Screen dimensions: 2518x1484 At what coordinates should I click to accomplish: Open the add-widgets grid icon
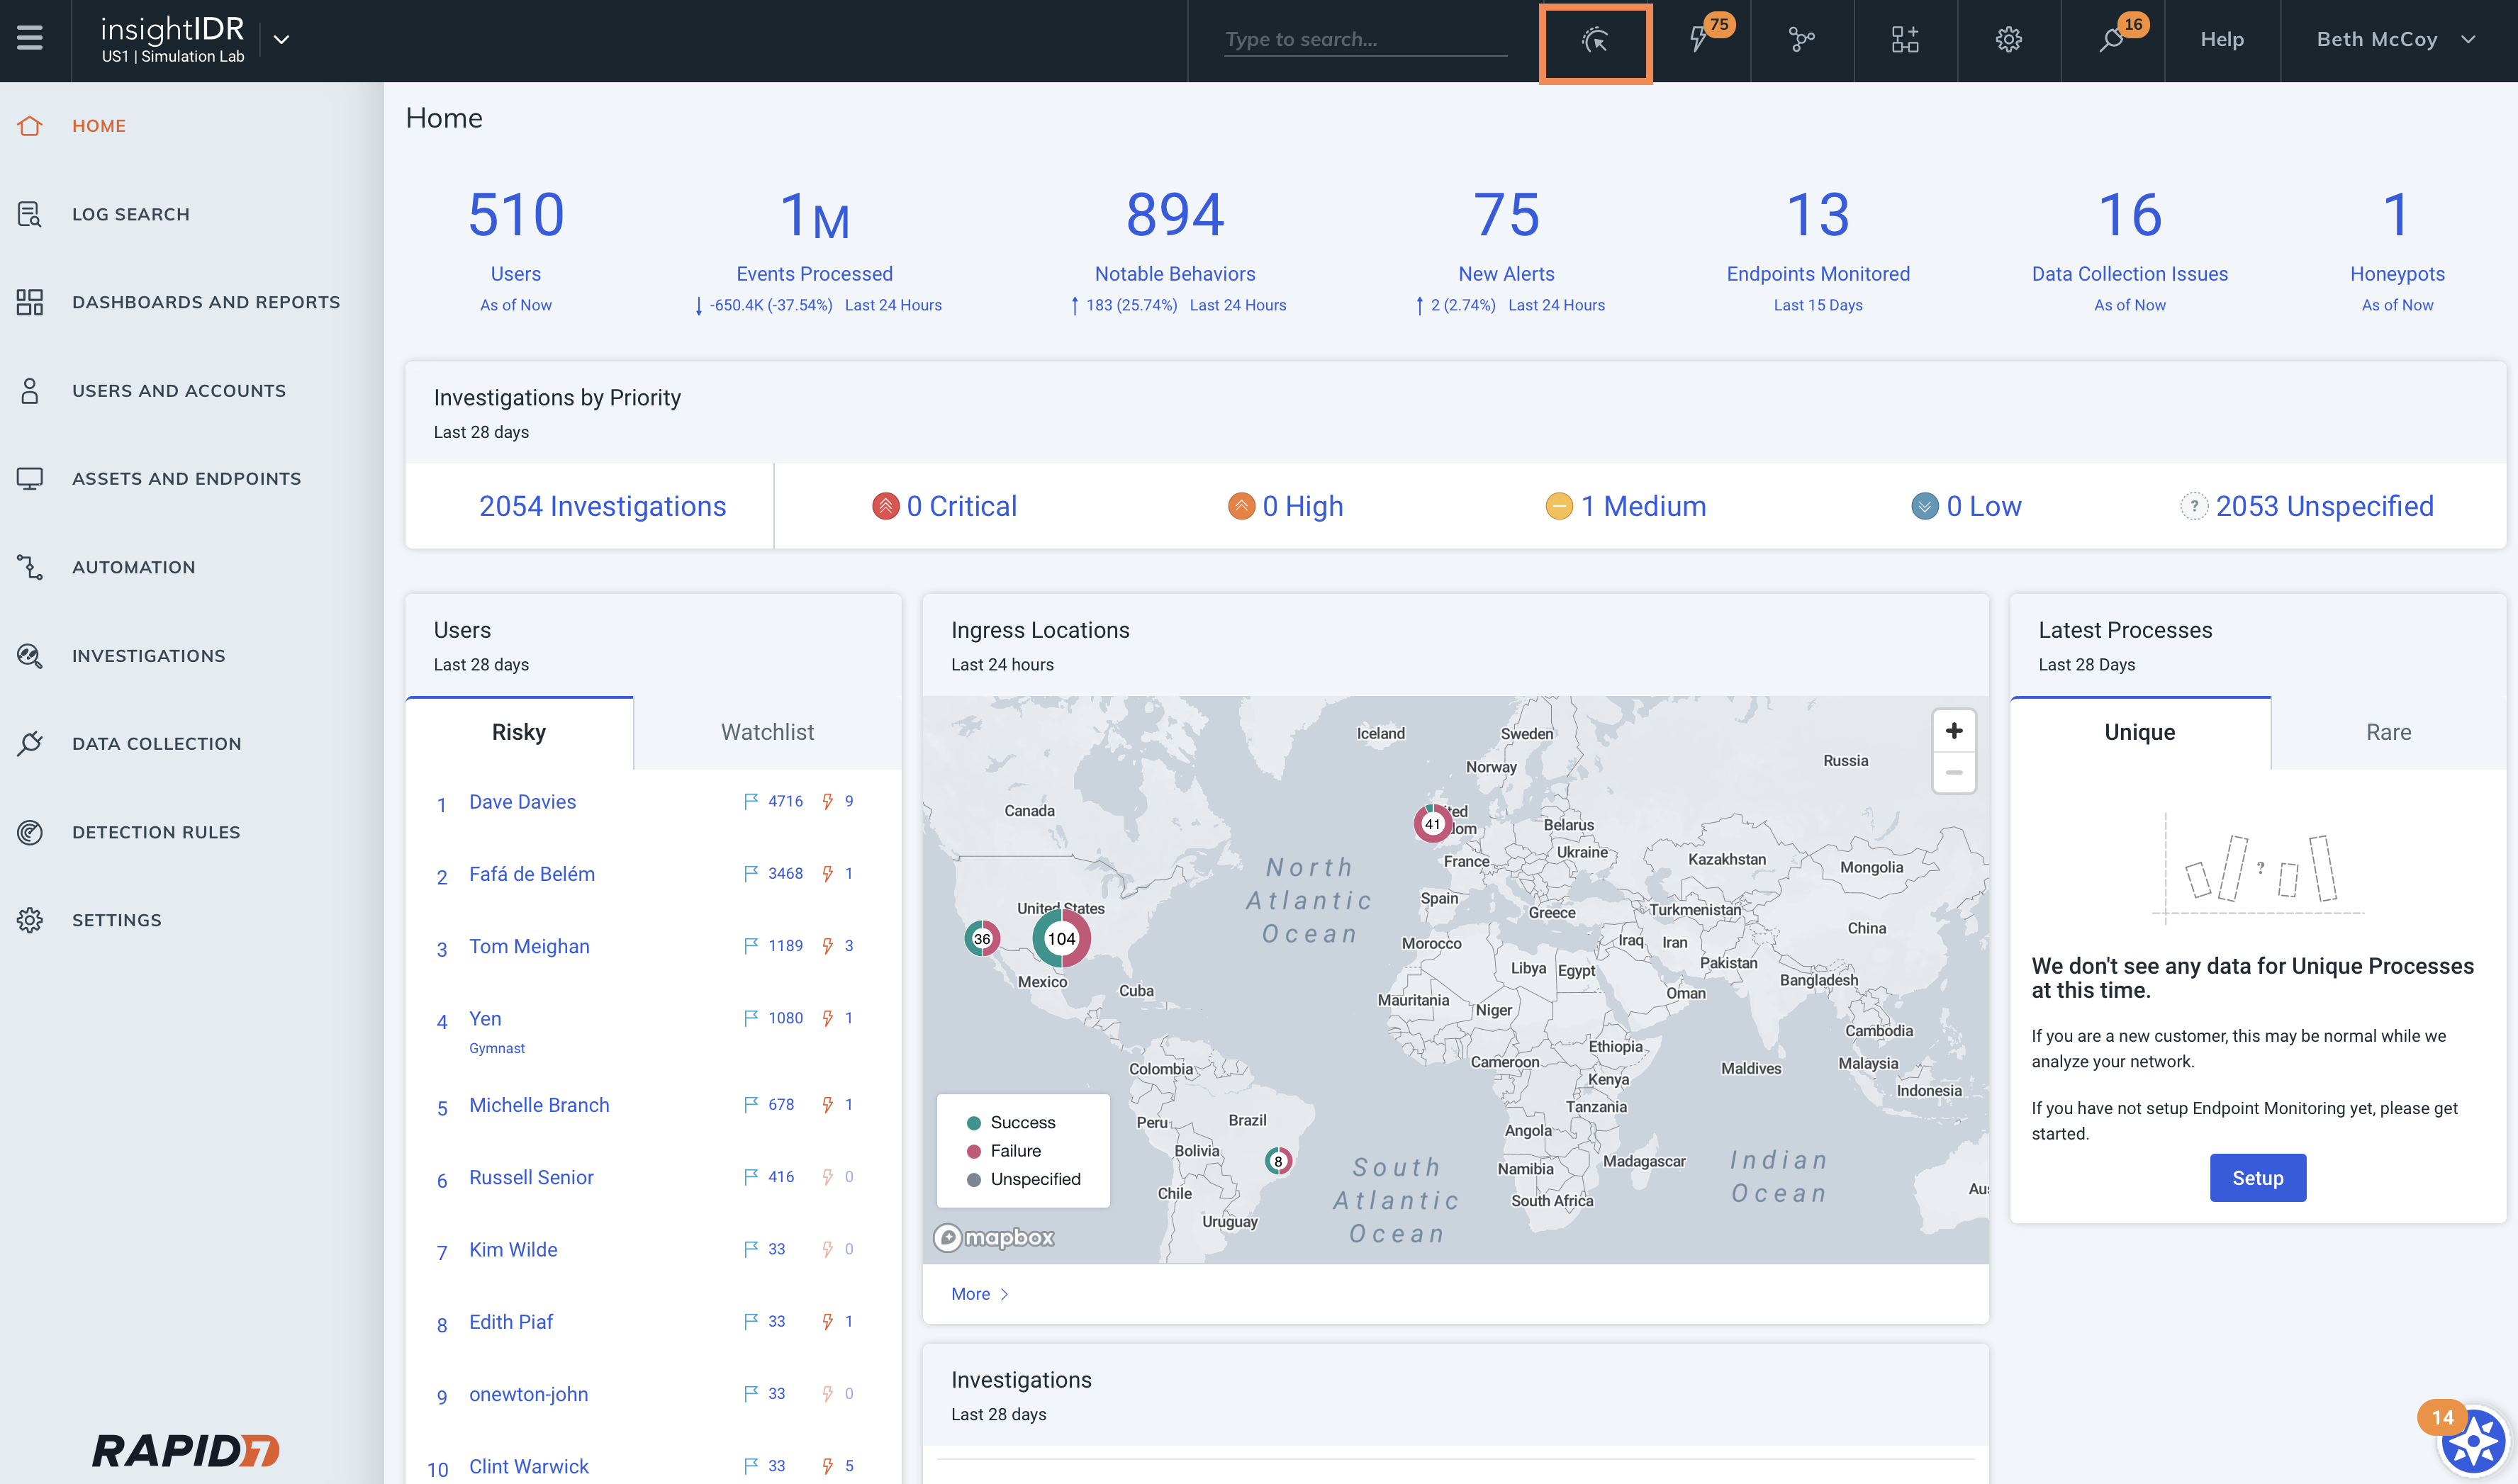[1905, 40]
